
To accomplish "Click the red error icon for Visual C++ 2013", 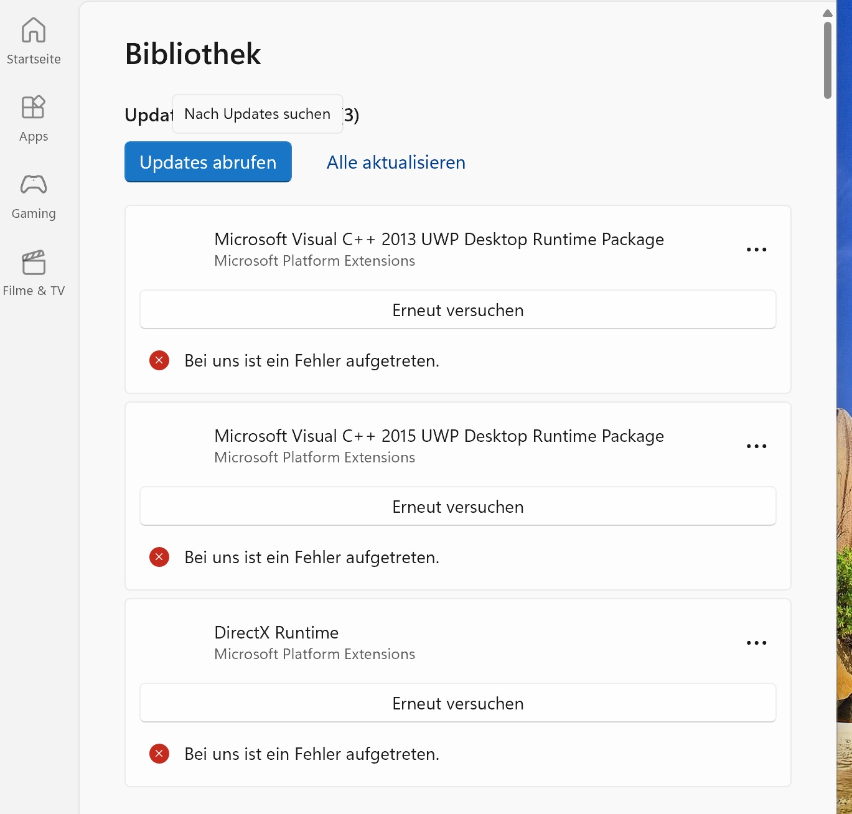I will (159, 360).
